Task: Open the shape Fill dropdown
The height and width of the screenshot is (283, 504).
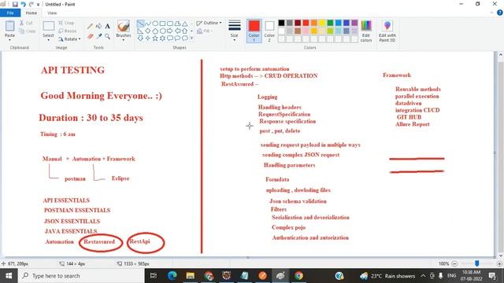Action: (x=205, y=31)
